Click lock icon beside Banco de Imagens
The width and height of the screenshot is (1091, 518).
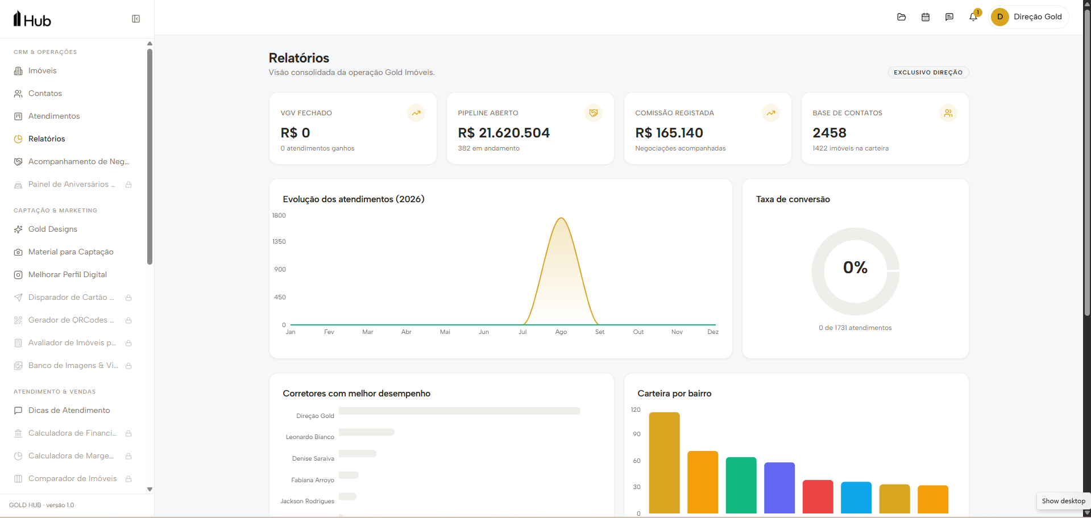[x=128, y=366]
